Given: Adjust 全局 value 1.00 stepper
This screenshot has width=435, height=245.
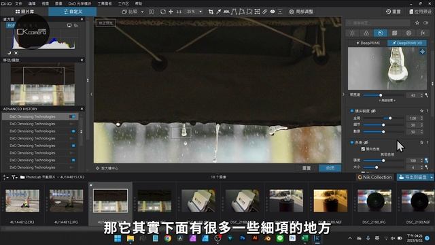Looking at the screenshot, I should 421,118.
